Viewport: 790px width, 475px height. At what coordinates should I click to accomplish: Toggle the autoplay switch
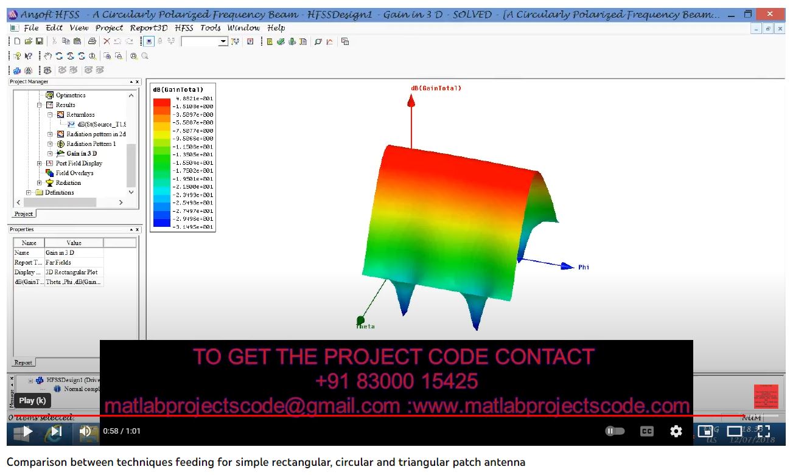pos(615,431)
